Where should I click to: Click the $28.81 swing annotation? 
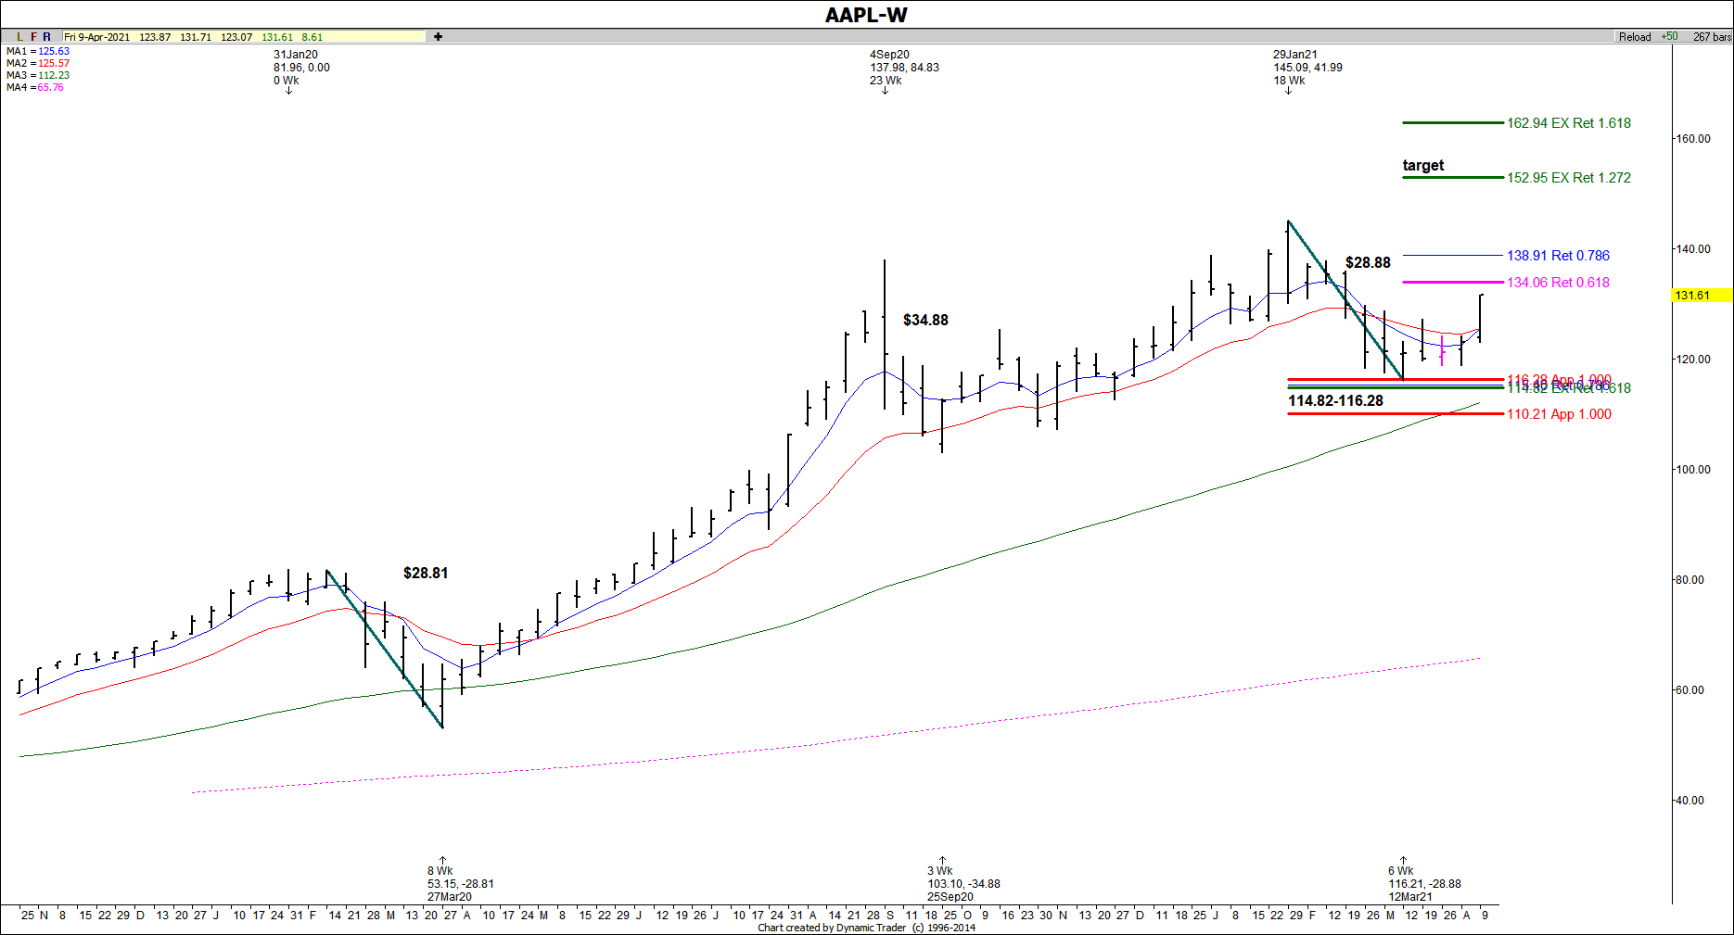426,573
